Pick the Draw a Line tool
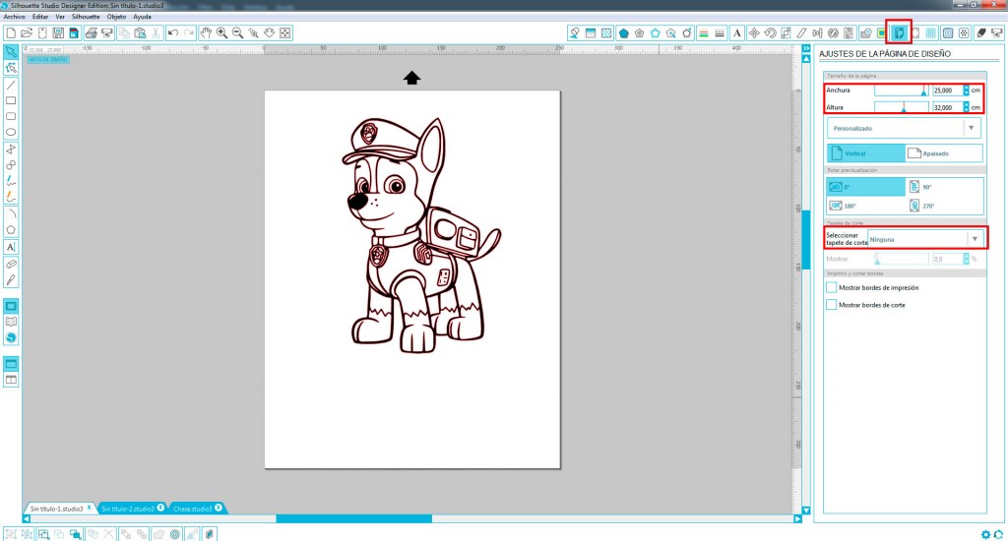Image resolution: width=1008 pixels, height=541 pixels. 11,85
